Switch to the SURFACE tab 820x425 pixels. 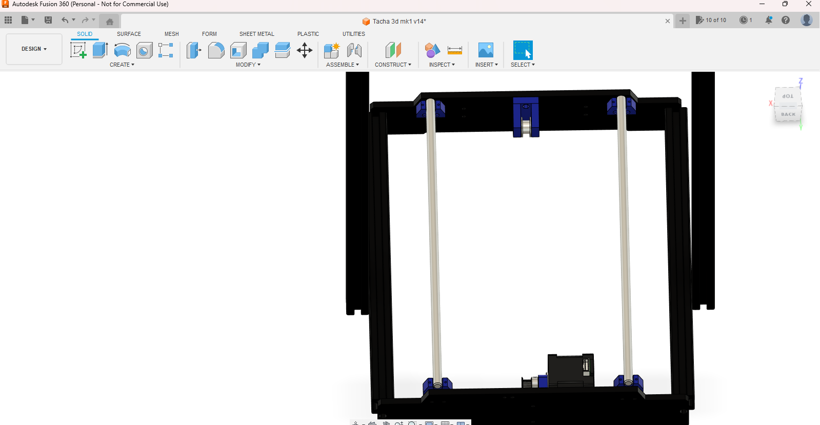[129, 34]
